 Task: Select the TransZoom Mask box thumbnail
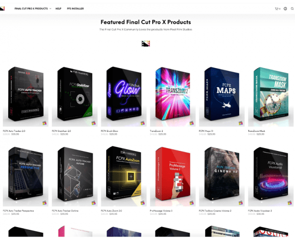coord(271,96)
